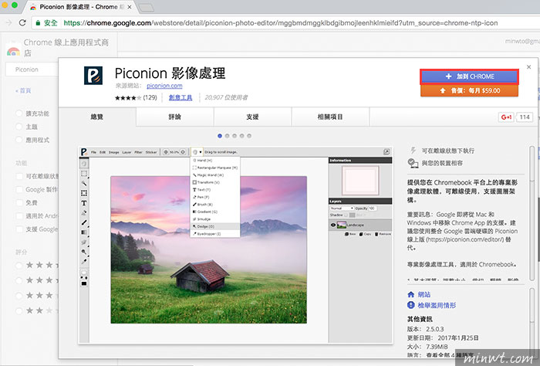The height and width of the screenshot is (366, 540).
Task: Select the Magic Wand tool in preview's left toolbar
Action: pos(84,183)
